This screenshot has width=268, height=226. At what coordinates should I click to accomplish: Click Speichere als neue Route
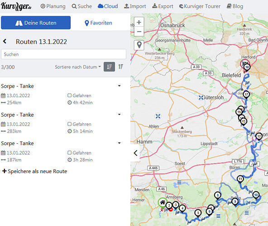[34, 171]
